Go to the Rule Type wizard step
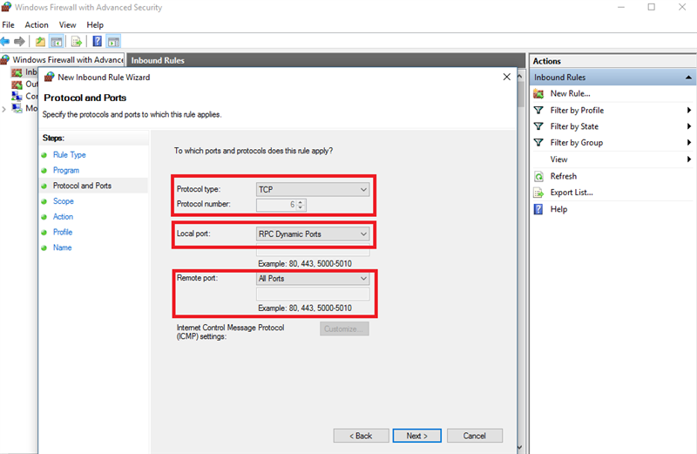Screen dimensions: 697x454 coord(70,155)
